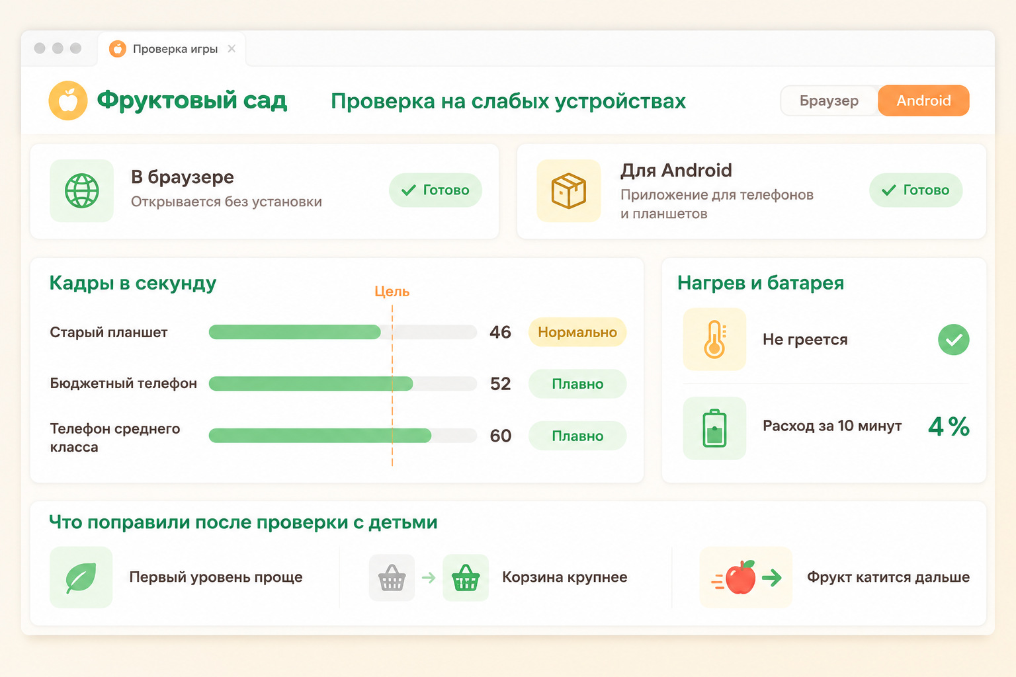The height and width of the screenshot is (677, 1016).
Task: Click the Кадры в секунду heading
Action: point(133,283)
